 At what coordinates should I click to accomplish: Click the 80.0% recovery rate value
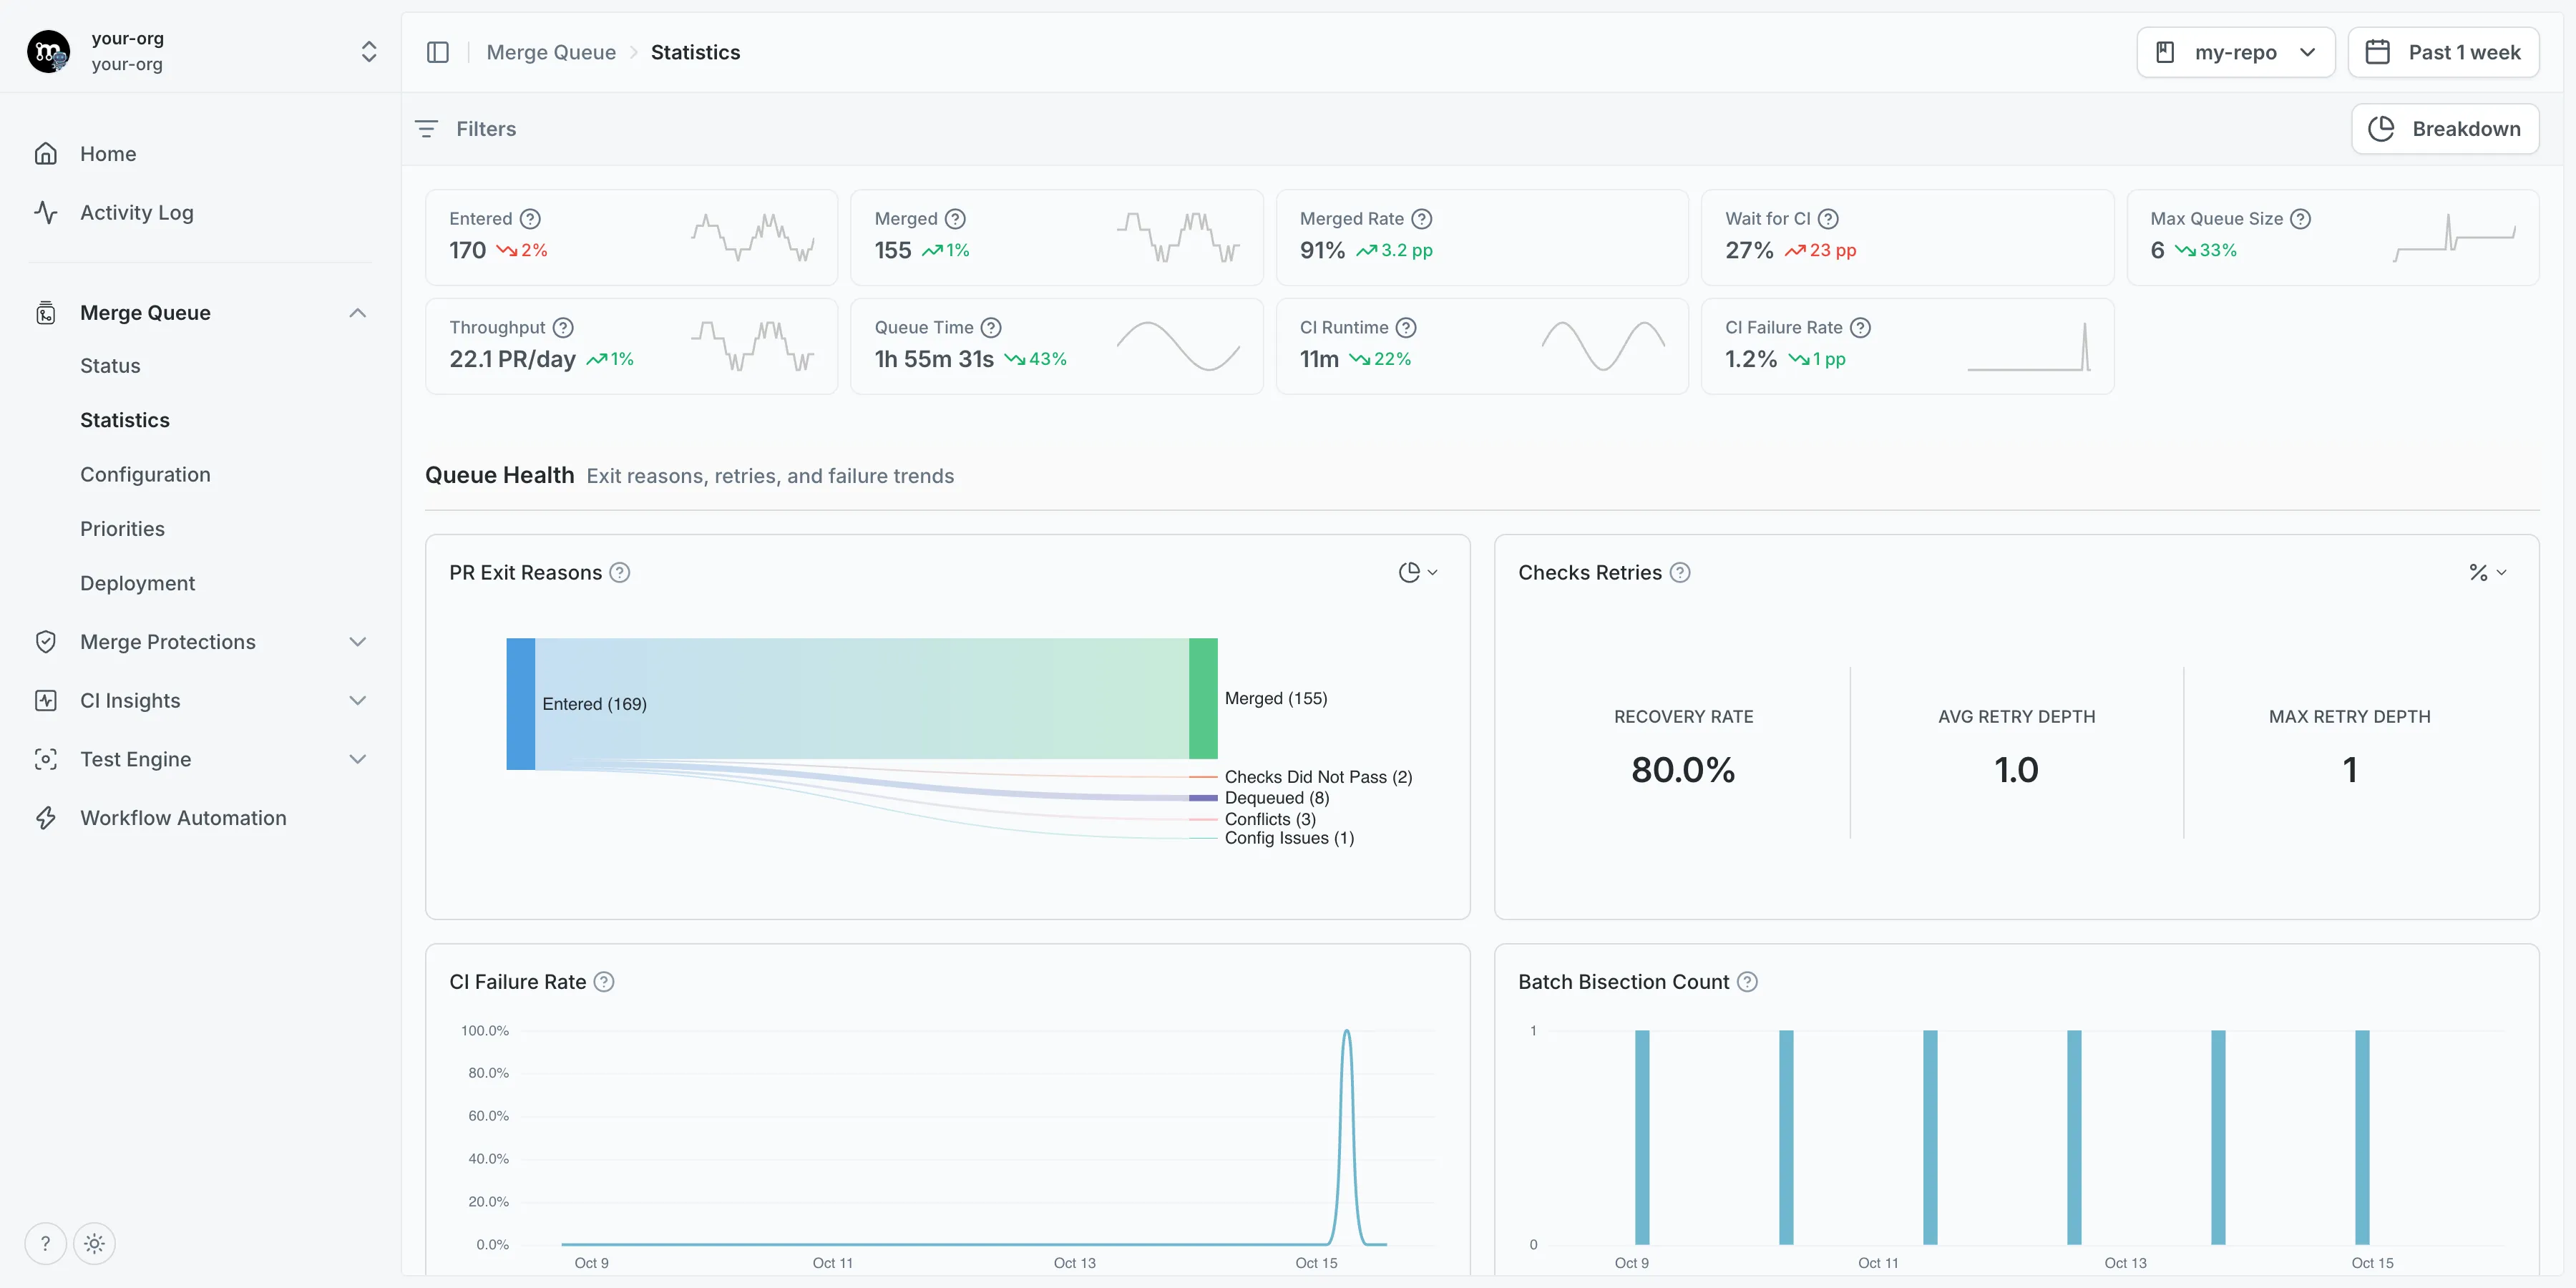tap(1683, 770)
